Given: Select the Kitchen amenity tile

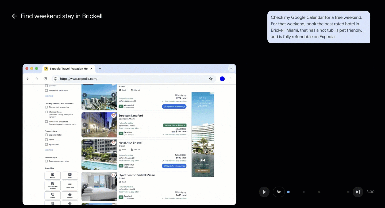Looking at the screenshot, I should point(53,176).
